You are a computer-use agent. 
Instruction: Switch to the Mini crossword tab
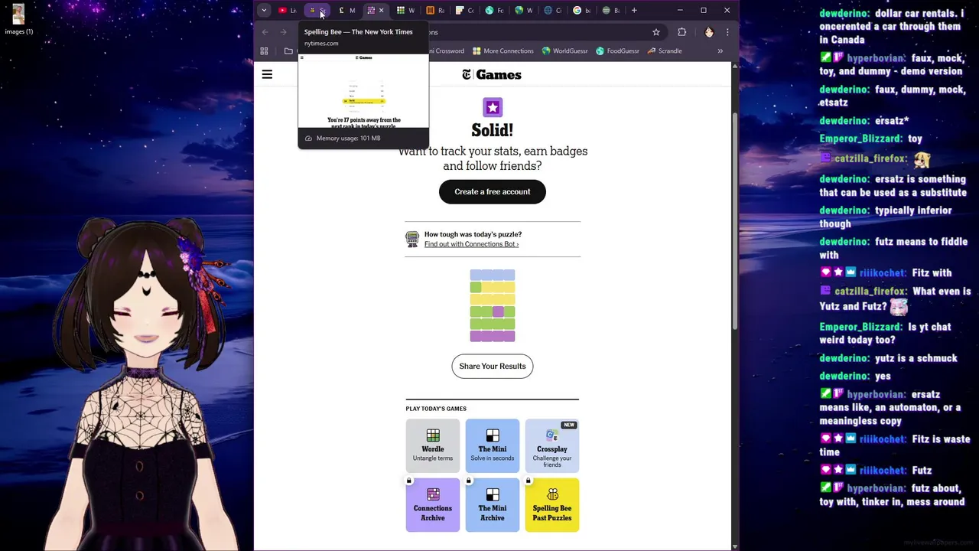[346, 11]
